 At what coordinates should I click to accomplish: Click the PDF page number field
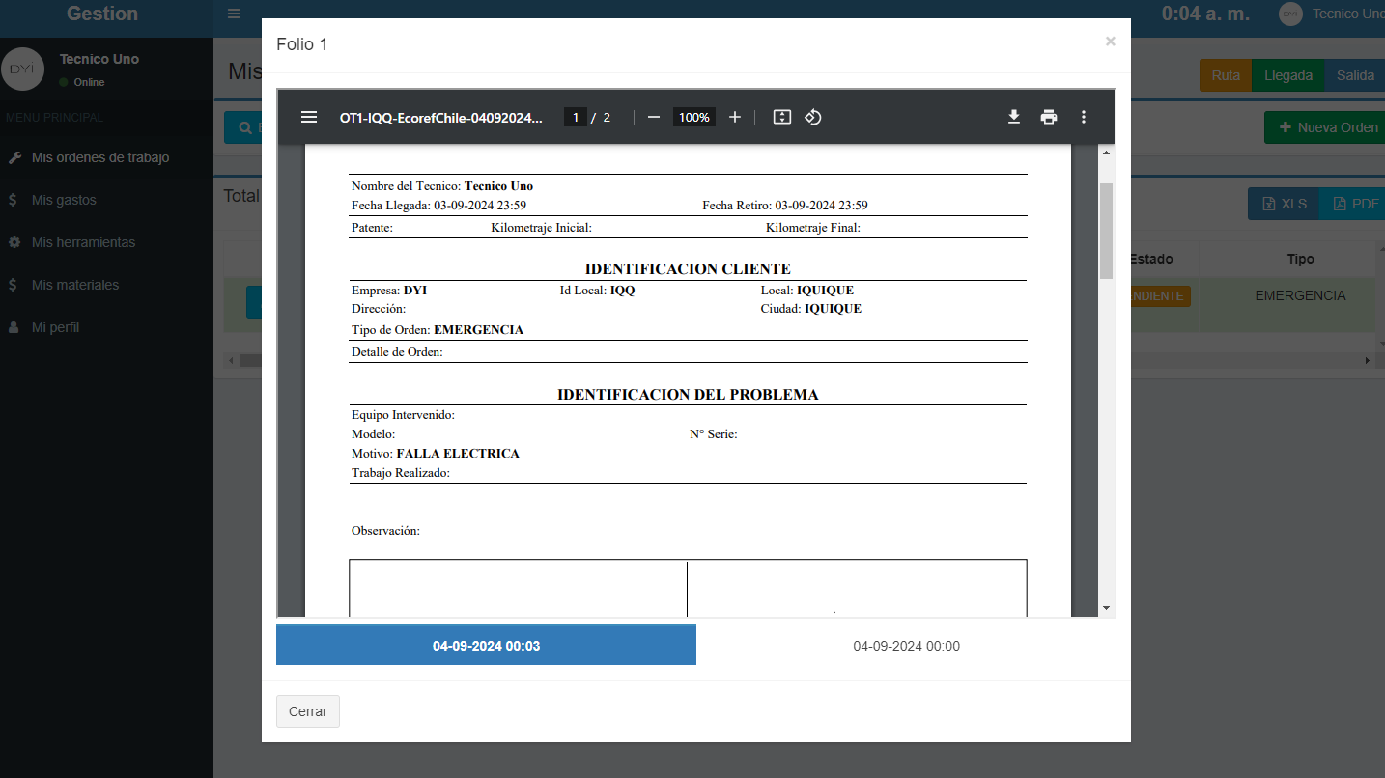pyautogui.click(x=576, y=117)
